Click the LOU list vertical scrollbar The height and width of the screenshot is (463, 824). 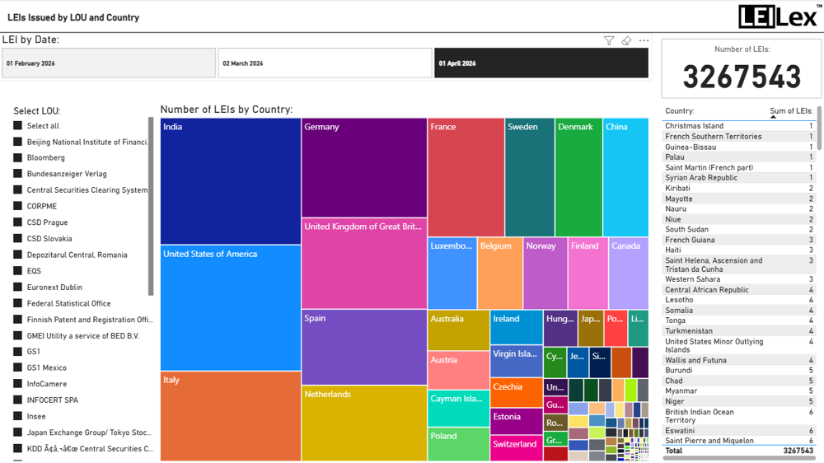tap(151, 206)
